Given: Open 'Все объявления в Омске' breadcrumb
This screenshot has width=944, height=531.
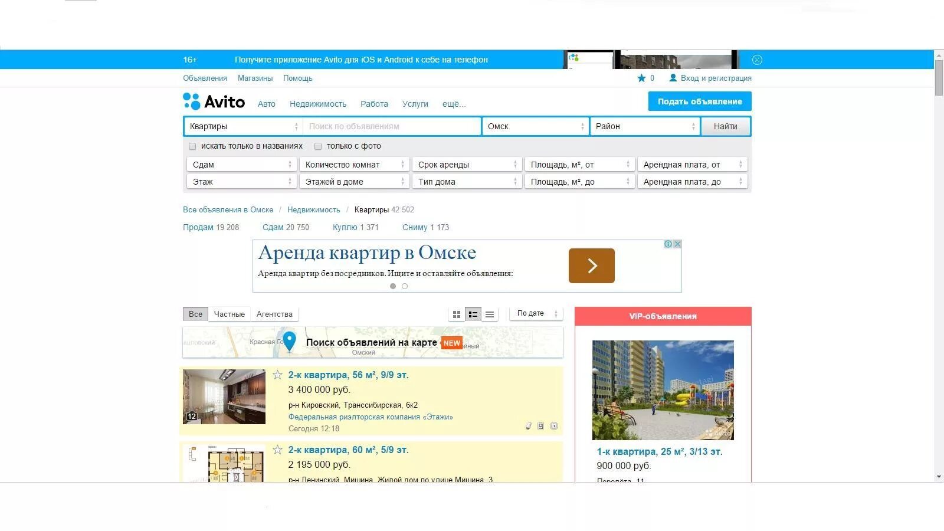Looking at the screenshot, I should (228, 209).
